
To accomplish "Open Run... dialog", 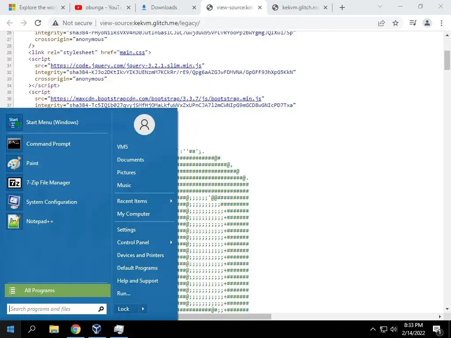I will pyautogui.click(x=124, y=294).
